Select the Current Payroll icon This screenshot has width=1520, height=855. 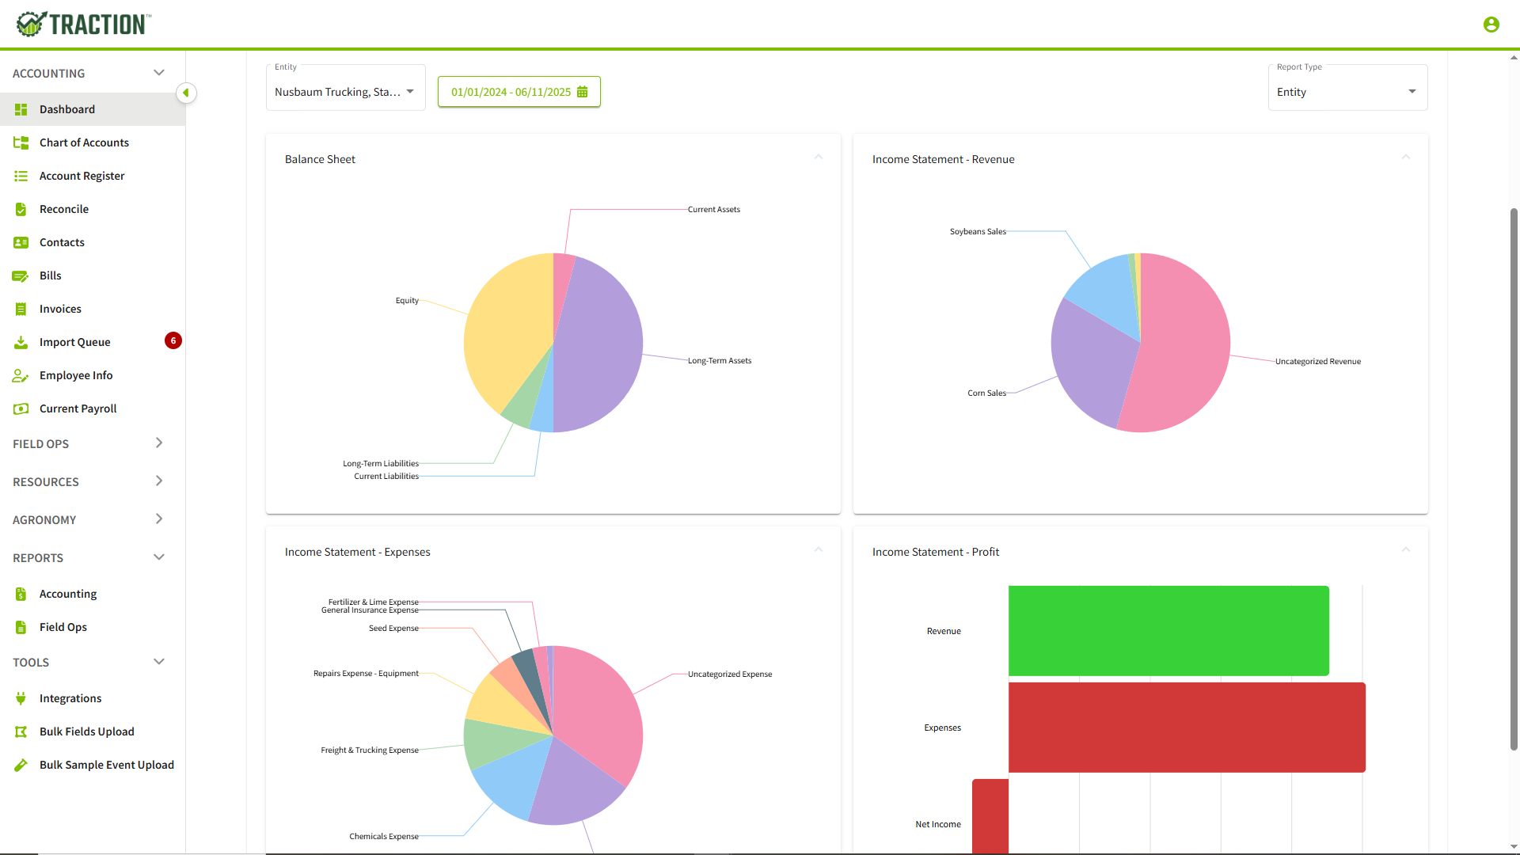point(21,408)
